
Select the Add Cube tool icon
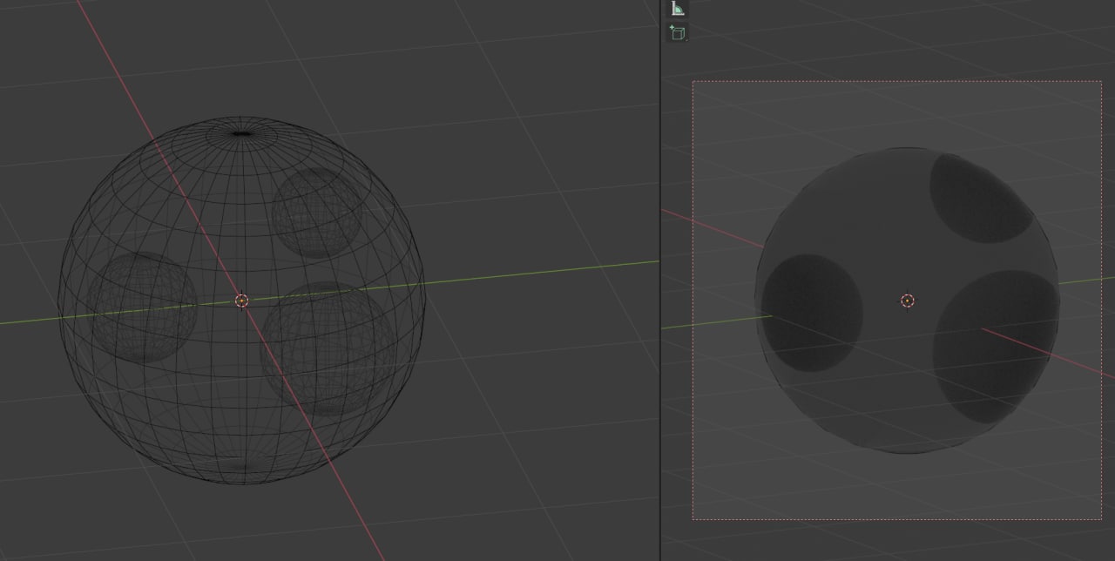click(x=678, y=33)
